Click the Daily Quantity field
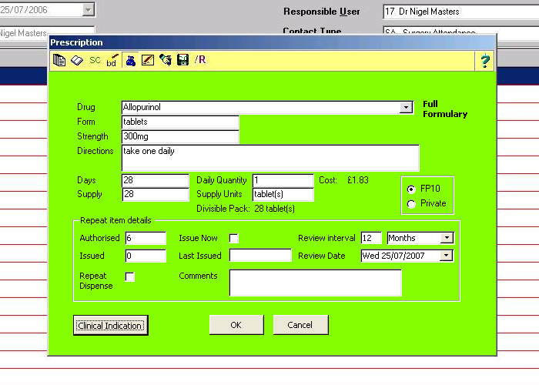This screenshot has height=385, width=539. [x=283, y=180]
